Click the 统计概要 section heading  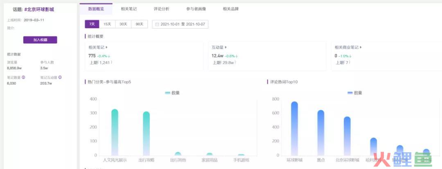pyautogui.click(x=95, y=36)
